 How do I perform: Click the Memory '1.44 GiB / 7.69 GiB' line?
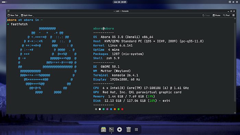[131, 97]
